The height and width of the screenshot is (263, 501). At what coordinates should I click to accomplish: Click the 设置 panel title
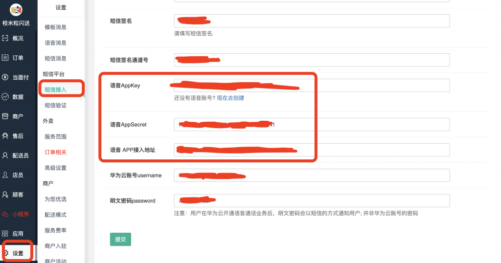pyautogui.click(x=61, y=7)
